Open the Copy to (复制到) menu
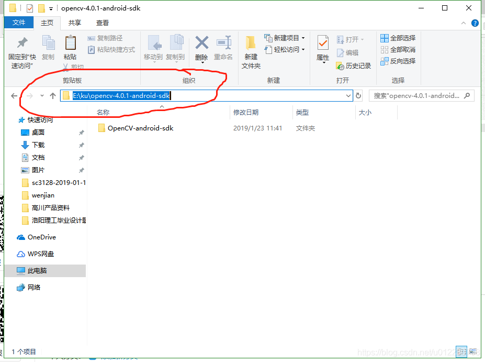The height and width of the screenshot is (362, 485). pyautogui.click(x=175, y=49)
